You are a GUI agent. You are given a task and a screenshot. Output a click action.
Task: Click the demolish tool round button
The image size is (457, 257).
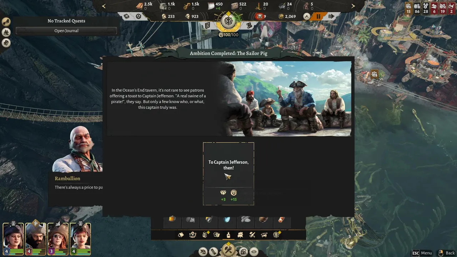203,251
